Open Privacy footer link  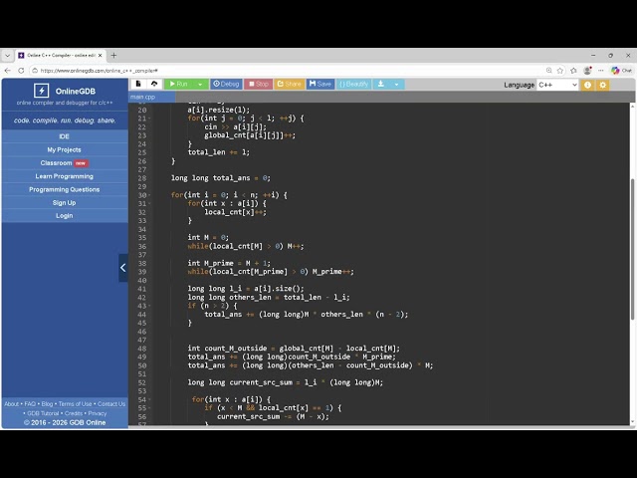98,413
